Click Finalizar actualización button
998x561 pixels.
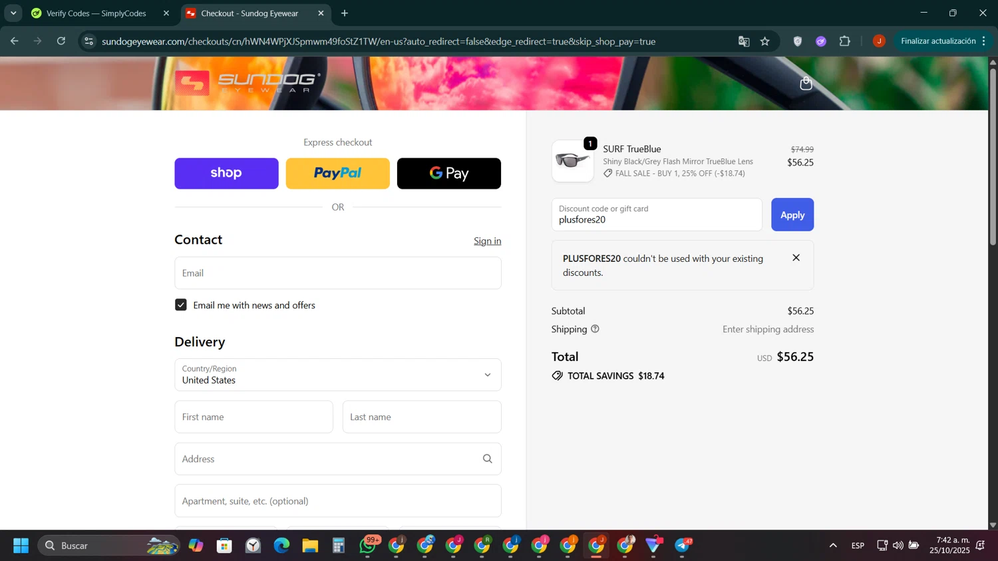click(938, 41)
